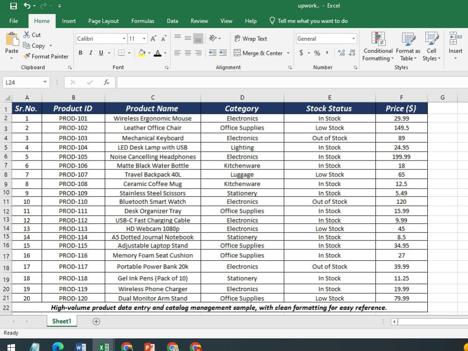Open Microsoft Edge from the taskbar

[58, 347]
